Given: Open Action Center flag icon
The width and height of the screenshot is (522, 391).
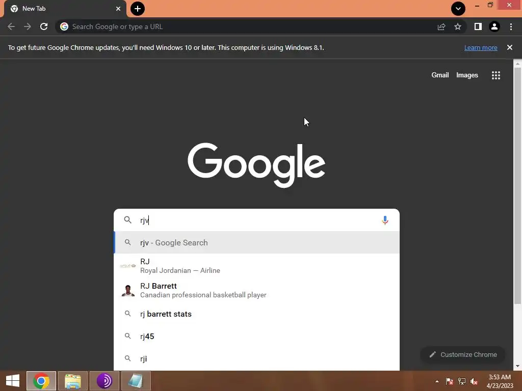Looking at the screenshot, I should point(450,381).
